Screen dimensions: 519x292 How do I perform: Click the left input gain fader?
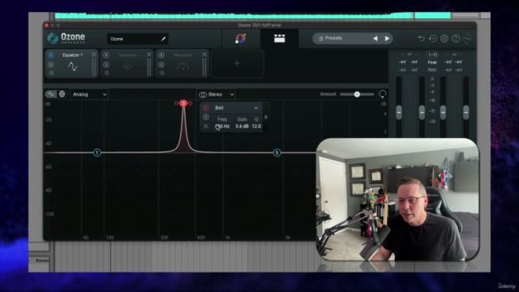pos(399,112)
